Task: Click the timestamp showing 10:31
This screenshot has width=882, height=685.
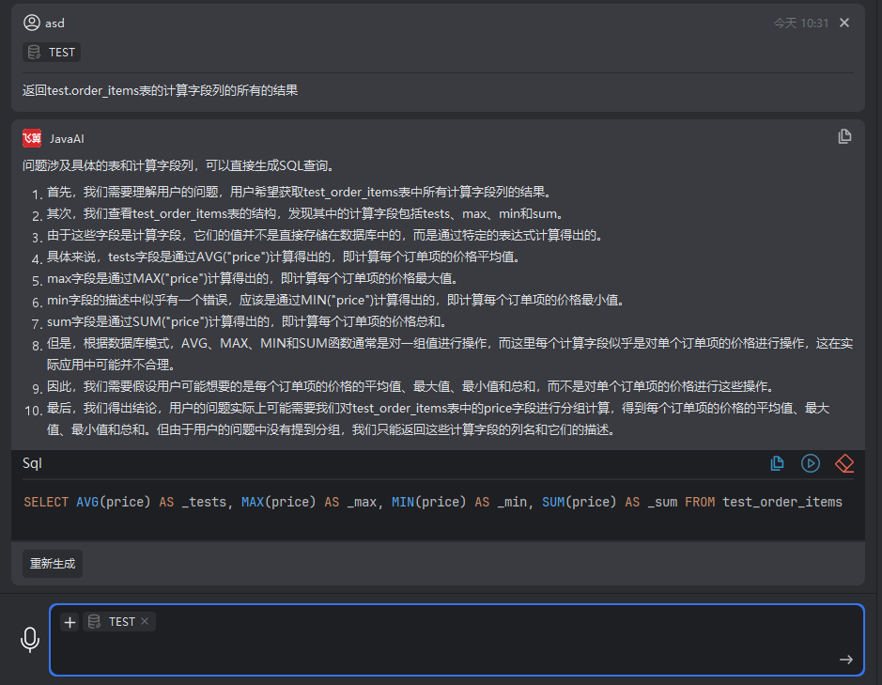Action: [800, 22]
